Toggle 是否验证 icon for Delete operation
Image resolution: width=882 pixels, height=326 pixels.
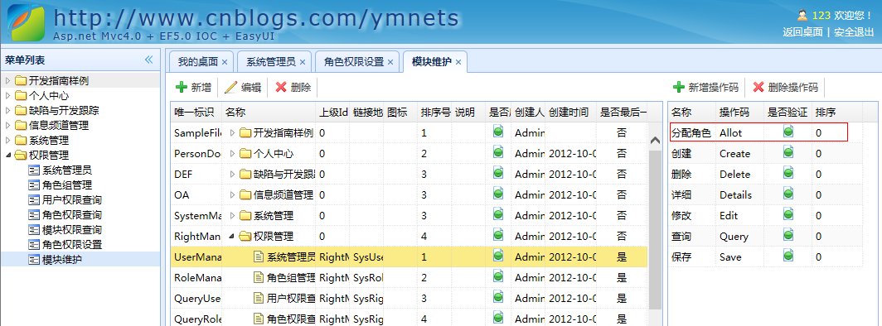coord(788,174)
